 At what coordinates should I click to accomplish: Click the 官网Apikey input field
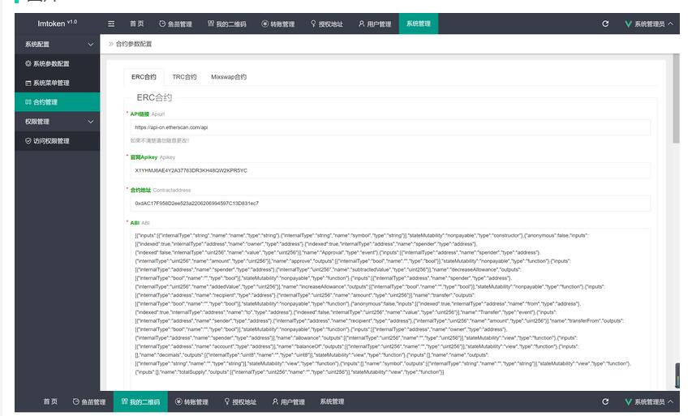pos(389,170)
